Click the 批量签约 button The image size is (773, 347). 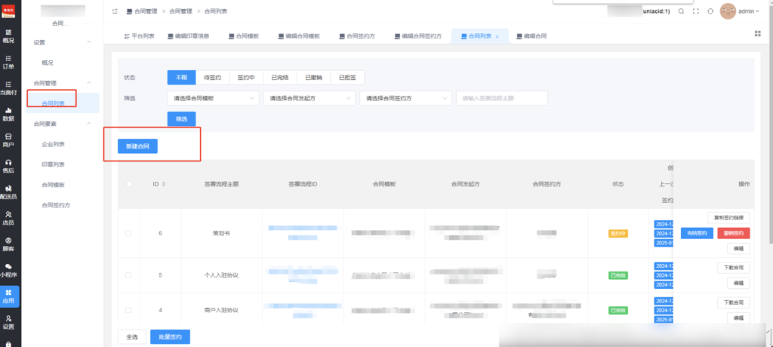point(170,337)
